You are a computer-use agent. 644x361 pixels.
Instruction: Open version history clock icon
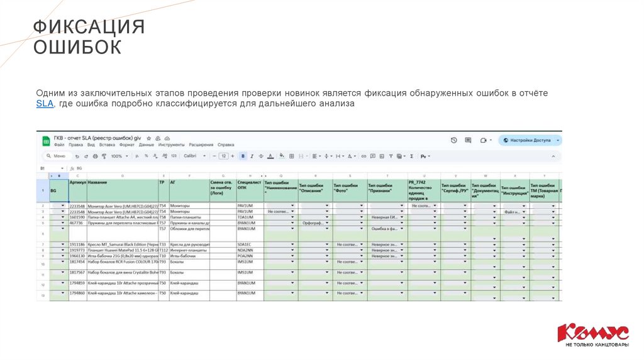click(454, 140)
